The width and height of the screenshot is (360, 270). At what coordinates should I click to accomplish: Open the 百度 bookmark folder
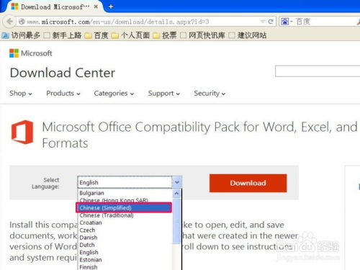pos(96,35)
